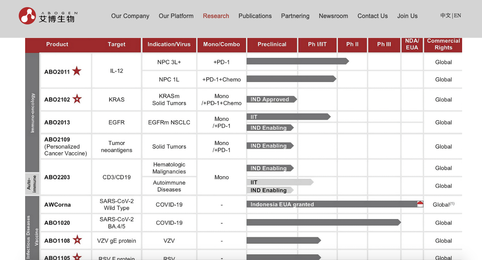Switch language to EN
482x260 pixels.
pos(457,15)
